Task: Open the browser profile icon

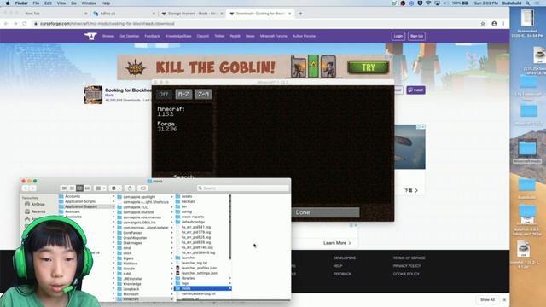Action: click(x=494, y=24)
